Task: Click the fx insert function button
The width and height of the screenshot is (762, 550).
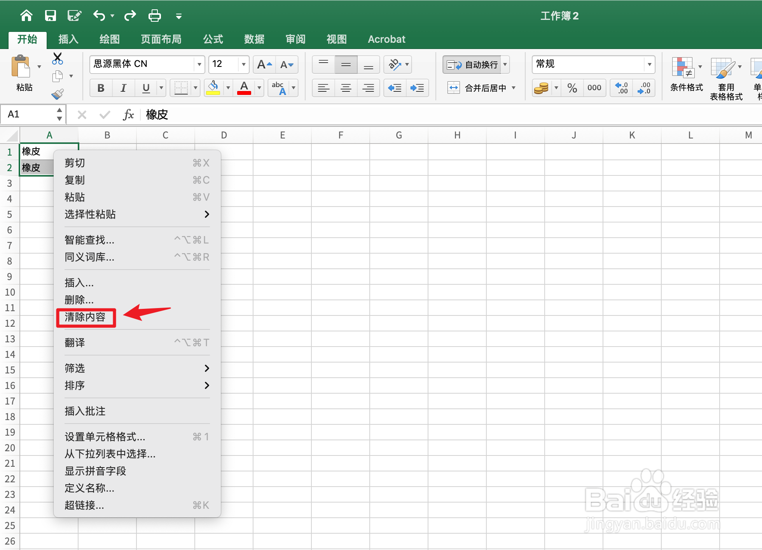Action: tap(128, 114)
